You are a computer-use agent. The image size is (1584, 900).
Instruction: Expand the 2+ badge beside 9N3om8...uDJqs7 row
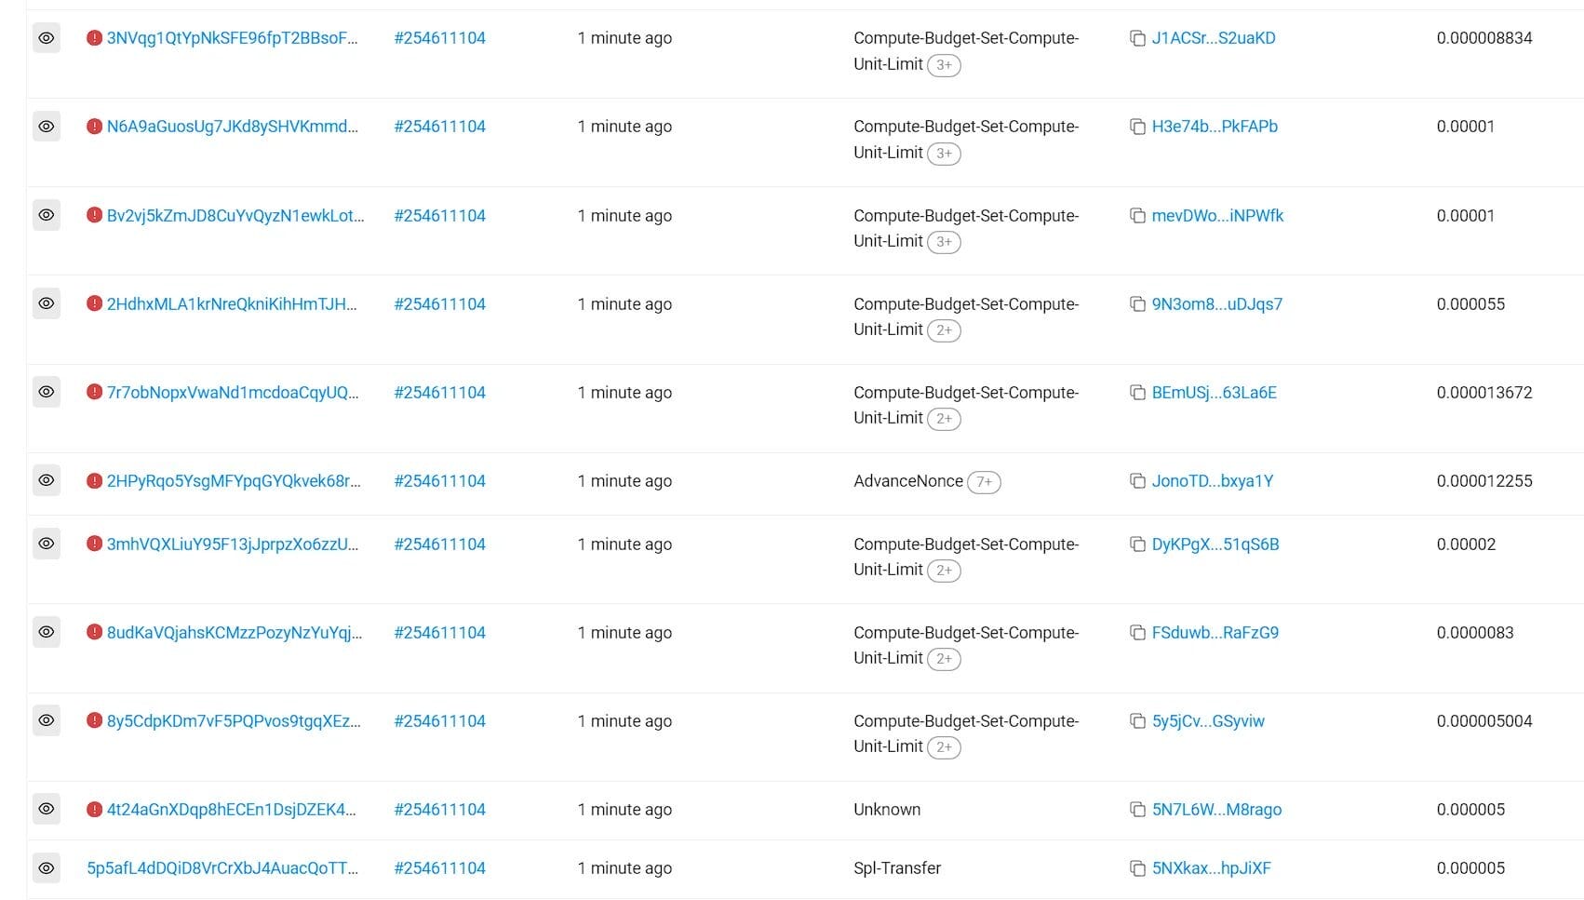tap(945, 329)
